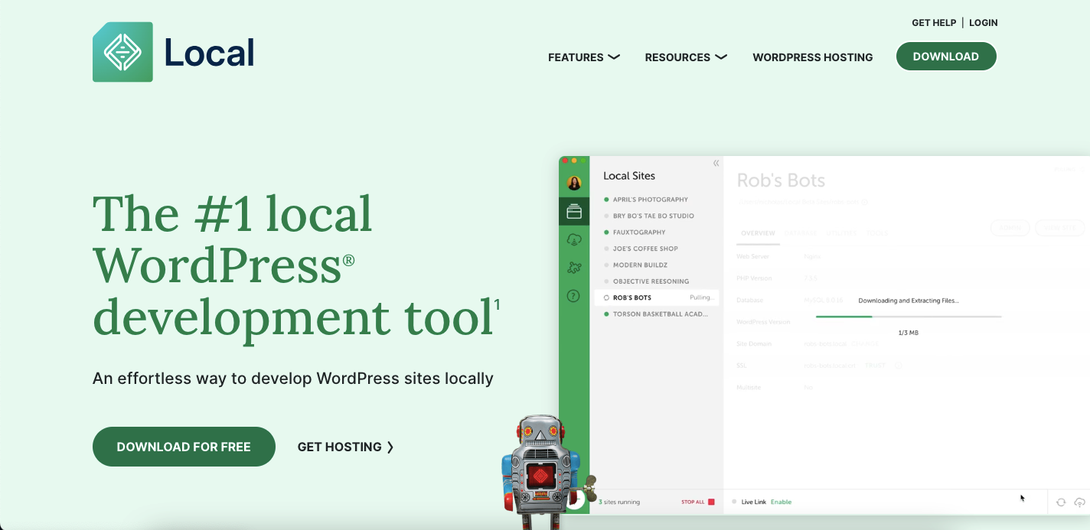1090x530 pixels.
Task: Select Modern Buildz site
Action: pyautogui.click(x=640, y=265)
